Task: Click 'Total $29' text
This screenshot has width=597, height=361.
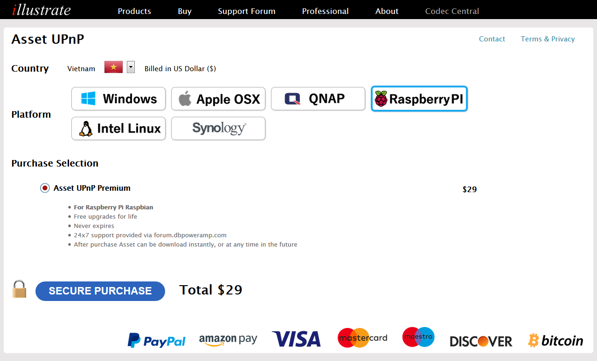Action: pos(211,290)
